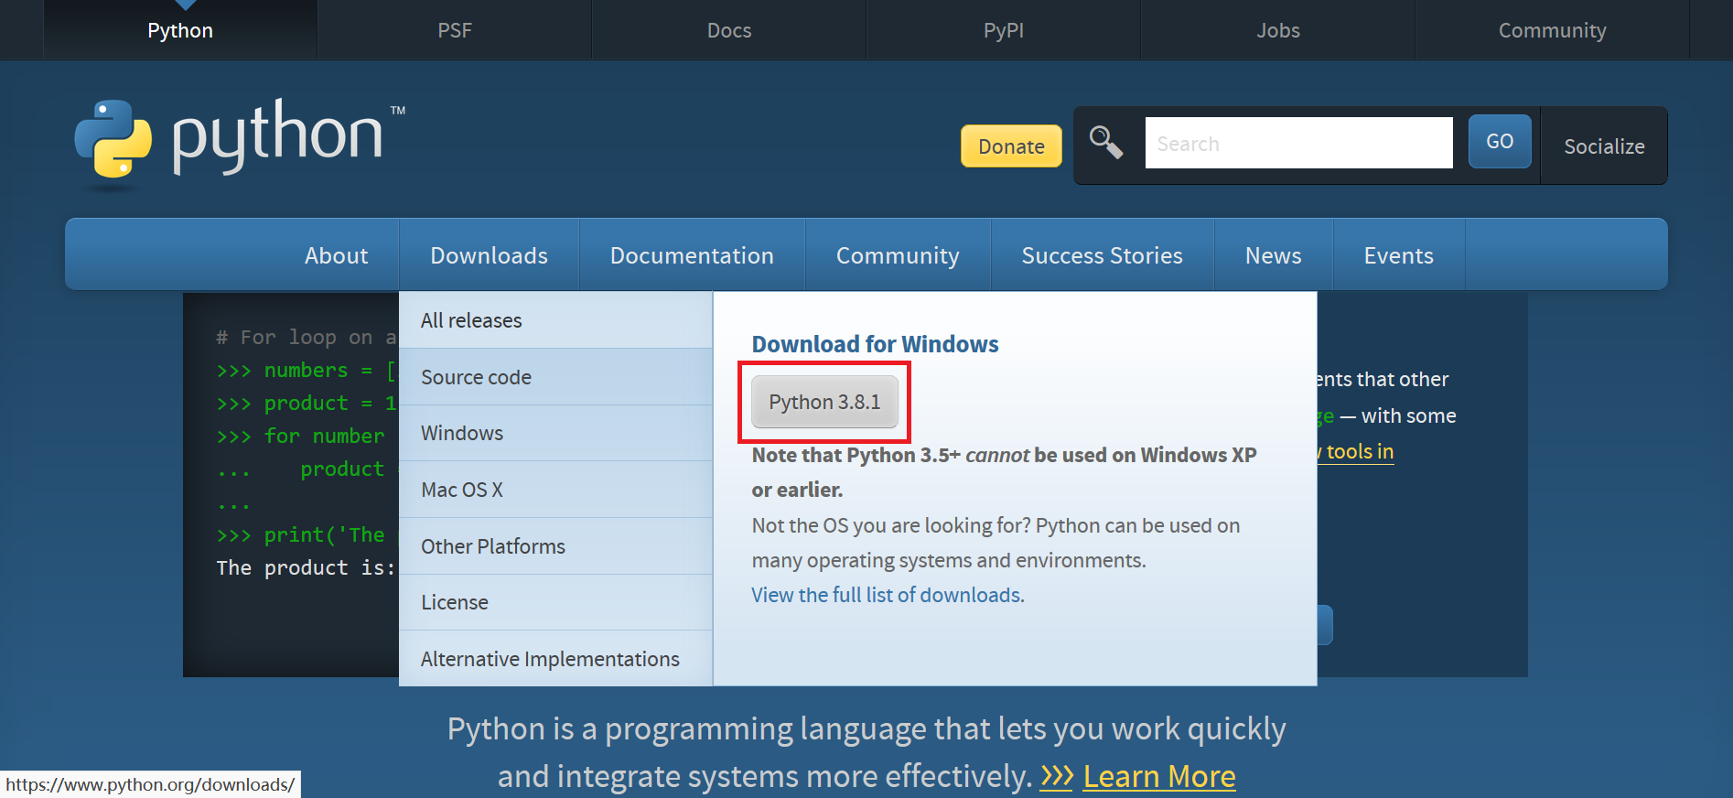This screenshot has width=1733, height=798.
Task: Choose Windows in the Downloads menu
Action: (x=462, y=434)
